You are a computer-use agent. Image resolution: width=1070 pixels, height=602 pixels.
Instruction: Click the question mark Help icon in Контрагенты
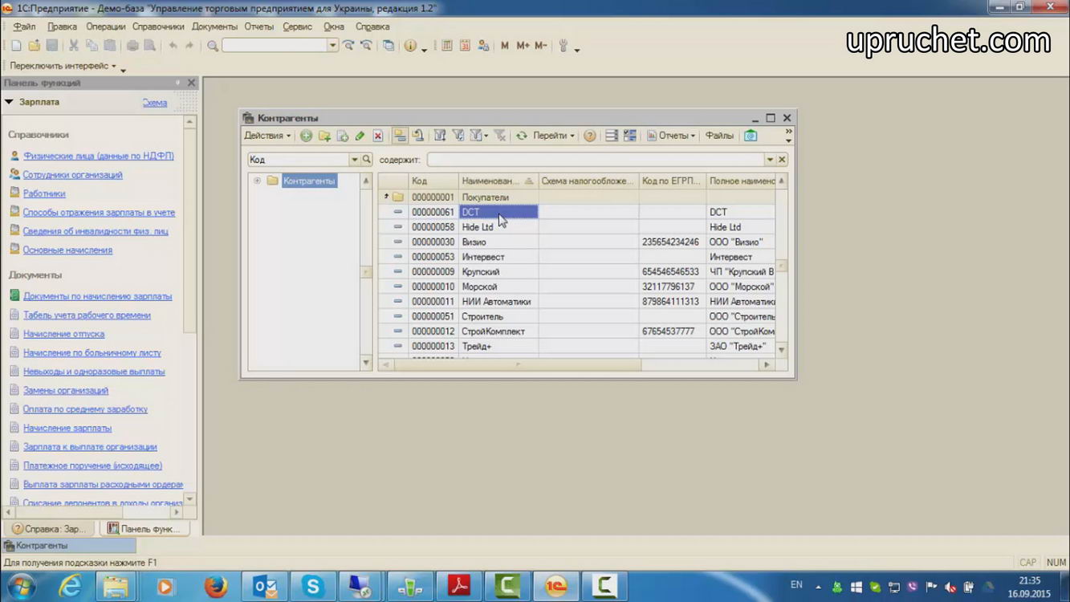pyautogui.click(x=590, y=136)
